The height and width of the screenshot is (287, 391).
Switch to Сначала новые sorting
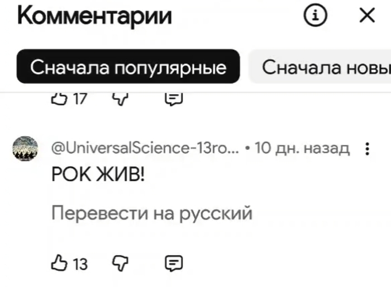coord(324,67)
